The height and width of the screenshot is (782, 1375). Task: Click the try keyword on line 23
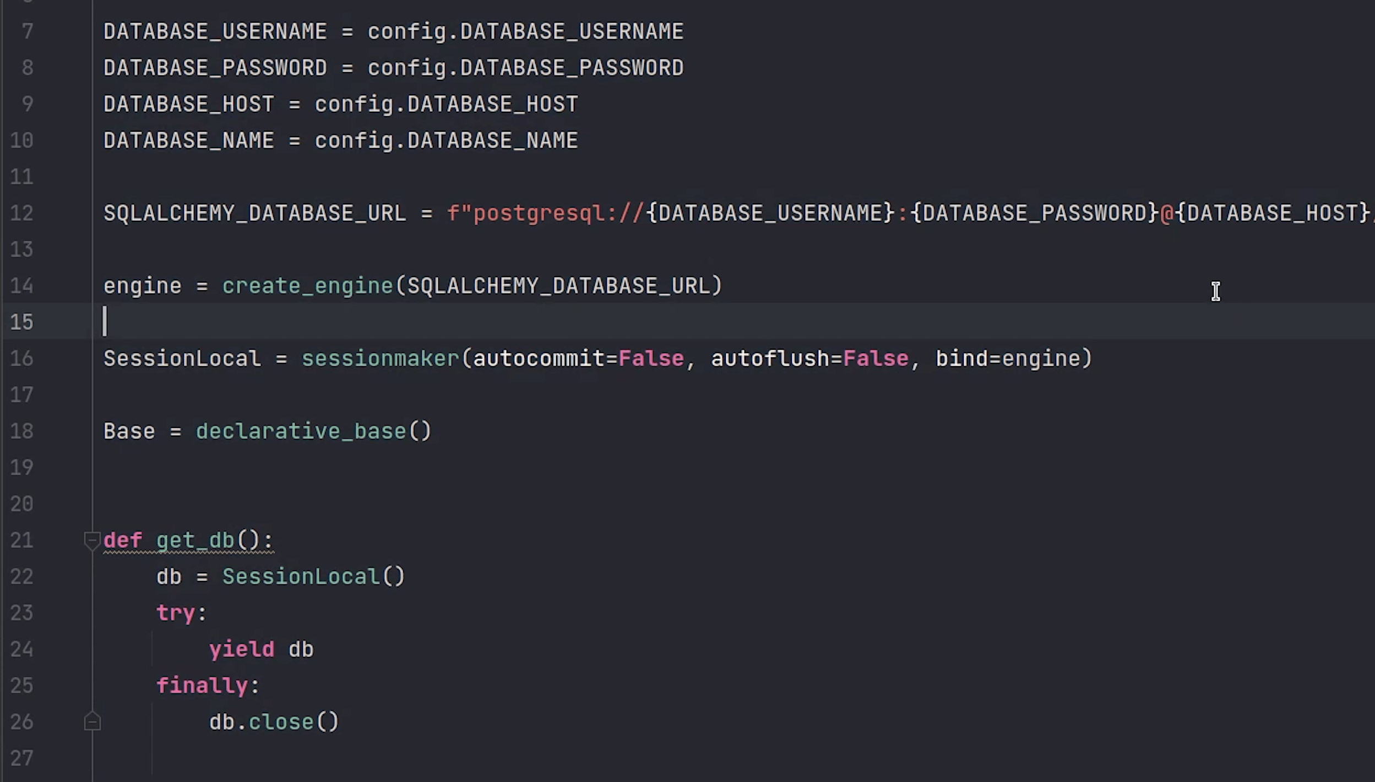point(176,613)
